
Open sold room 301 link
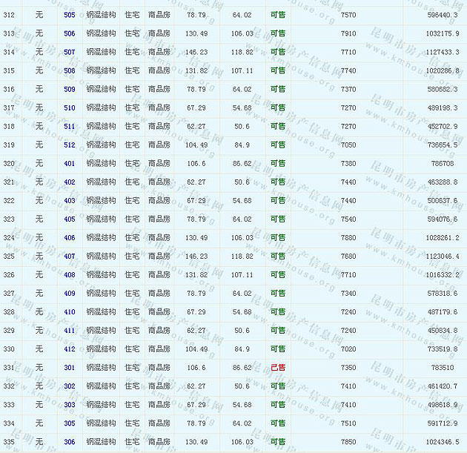[69, 367]
